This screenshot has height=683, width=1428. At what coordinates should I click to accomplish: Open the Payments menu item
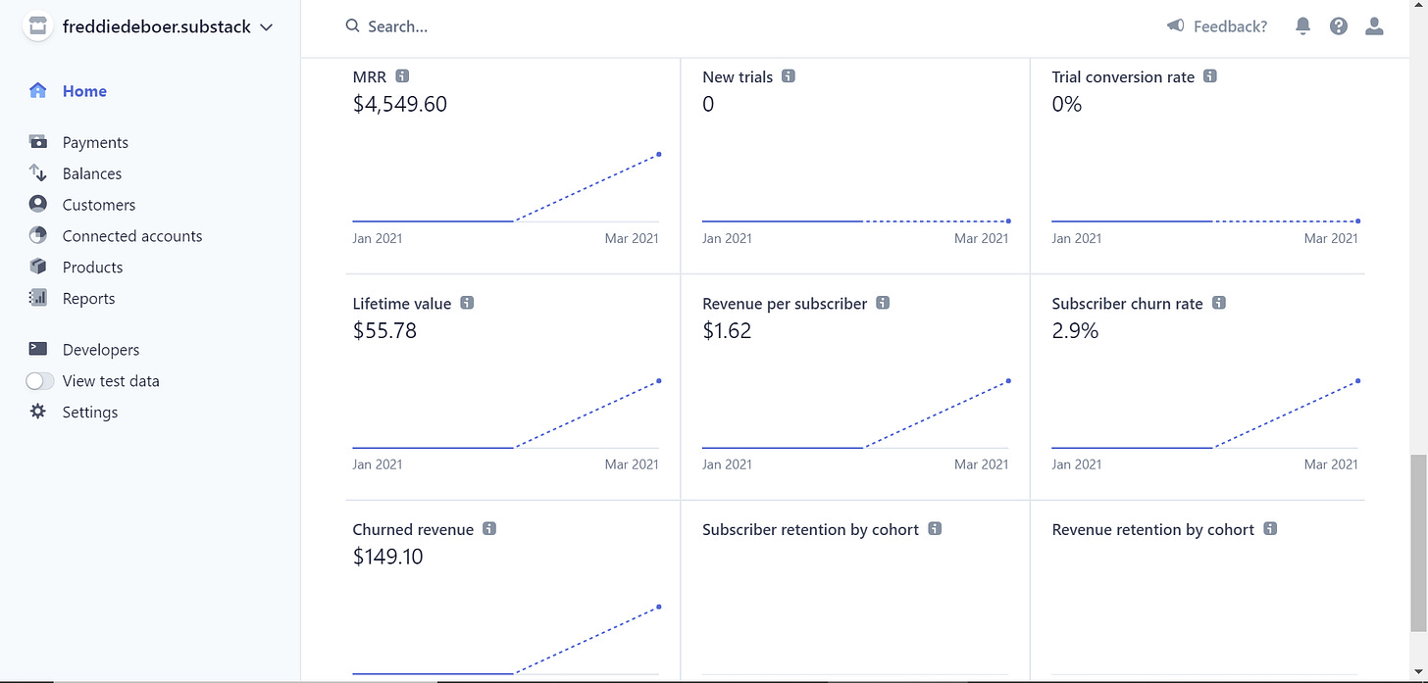[x=95, y=142]
